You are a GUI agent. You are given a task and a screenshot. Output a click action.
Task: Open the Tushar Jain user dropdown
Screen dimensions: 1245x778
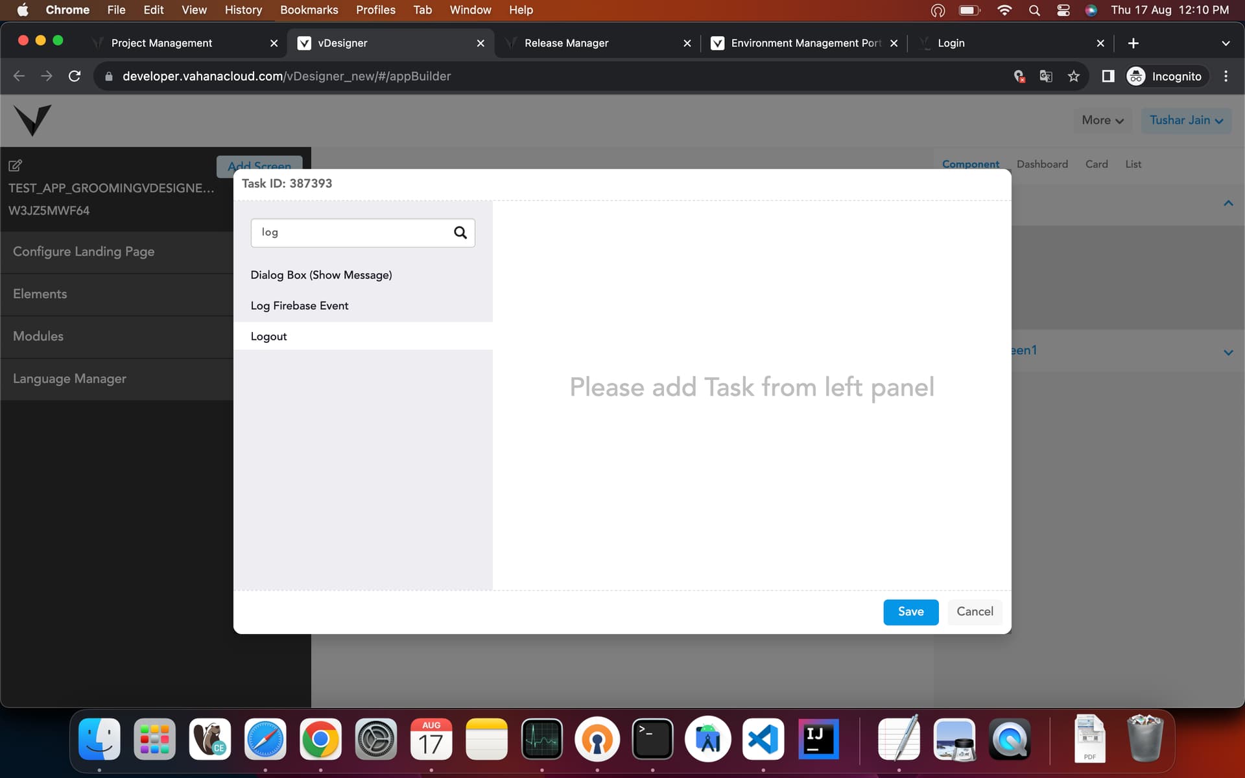[1186, 121]
